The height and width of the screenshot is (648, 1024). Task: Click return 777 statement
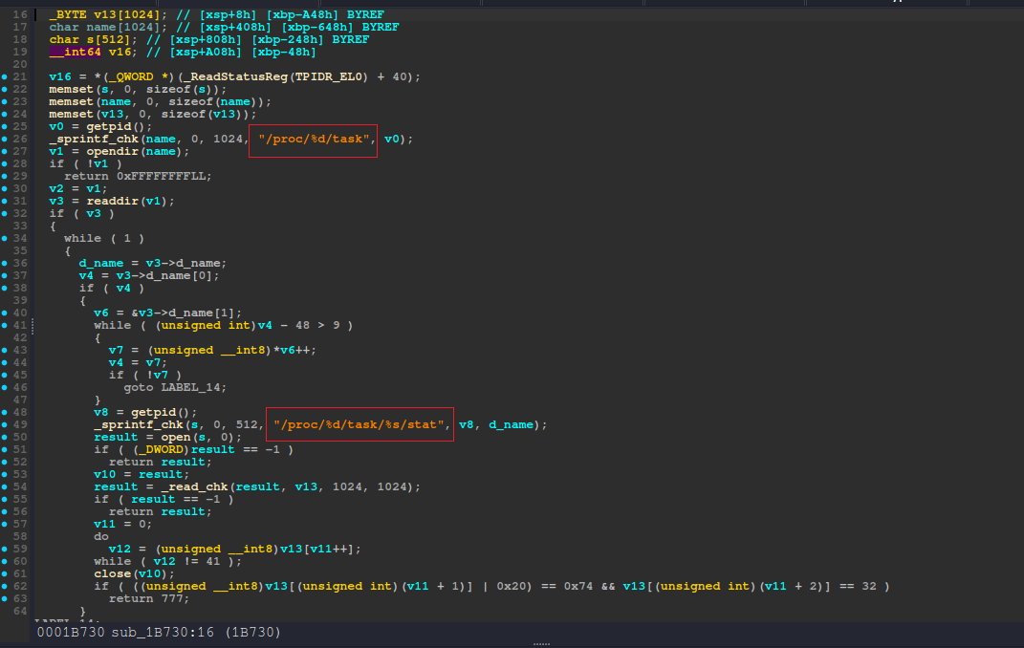(149, 599)
